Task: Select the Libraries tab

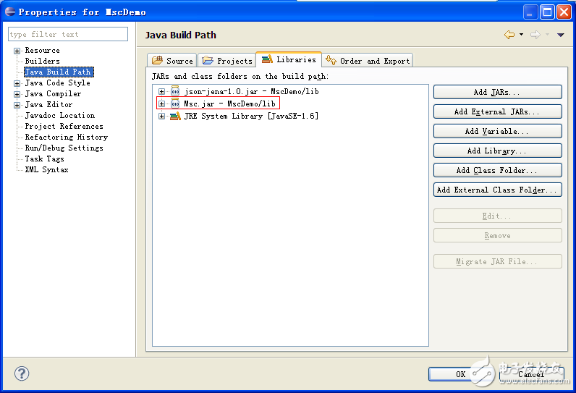Action: click(x=289, y=59)
